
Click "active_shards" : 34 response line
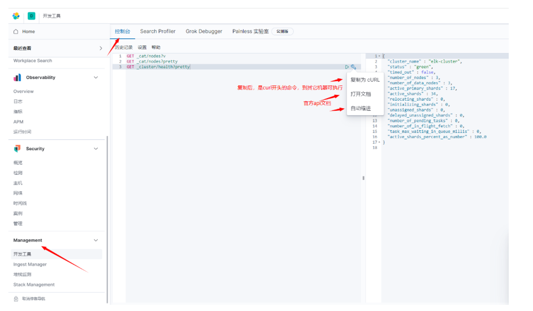412,94
